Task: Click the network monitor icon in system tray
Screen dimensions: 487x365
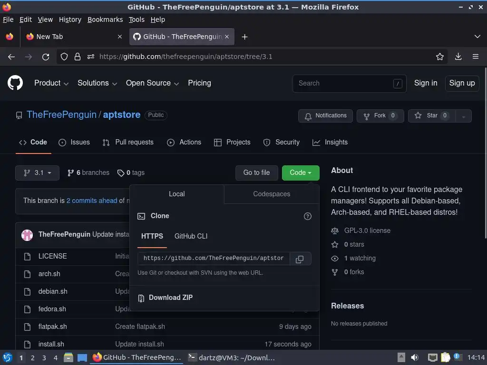Action: pyautogui.click(x=433, y=357)
